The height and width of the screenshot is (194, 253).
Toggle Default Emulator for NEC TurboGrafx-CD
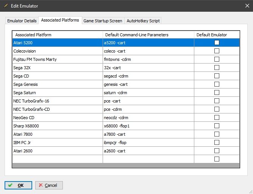[217, 109]
